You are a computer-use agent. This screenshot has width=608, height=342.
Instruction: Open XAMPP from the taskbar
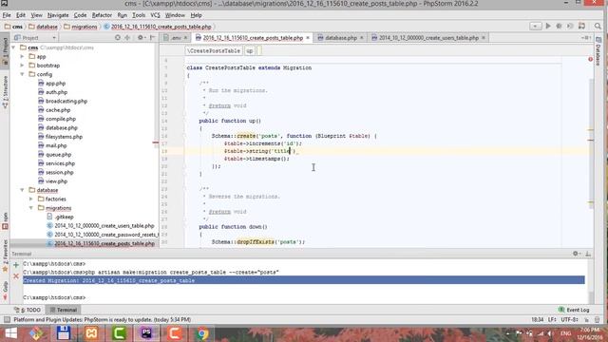pyautogui.click(x=91, y=333)
